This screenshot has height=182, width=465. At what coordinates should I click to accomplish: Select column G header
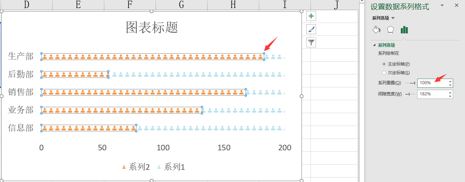tap(181, 5)
